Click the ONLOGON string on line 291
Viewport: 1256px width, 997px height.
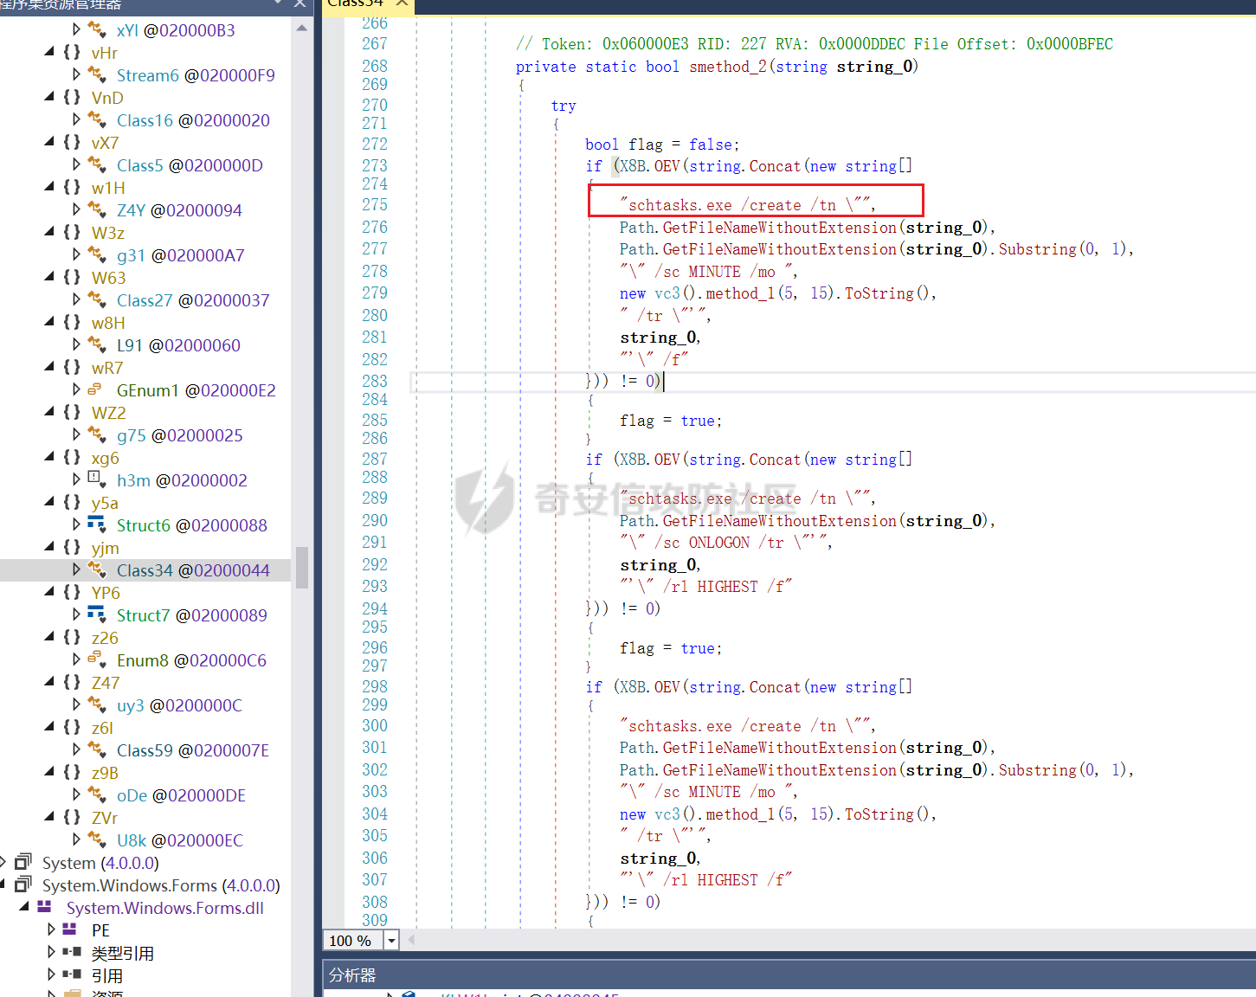coord(719,543)
